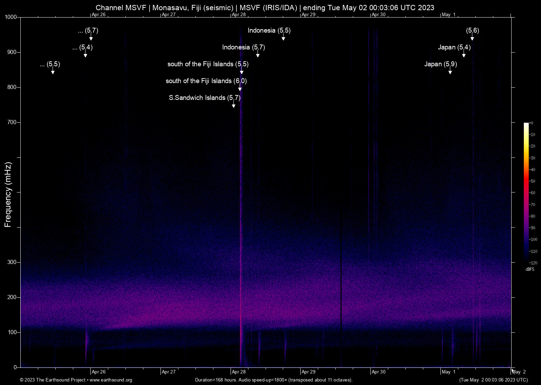Click the arrow marker below Indonesia (5.5)
The width and height of the screenshot is (541, 385).
point(283,38)
